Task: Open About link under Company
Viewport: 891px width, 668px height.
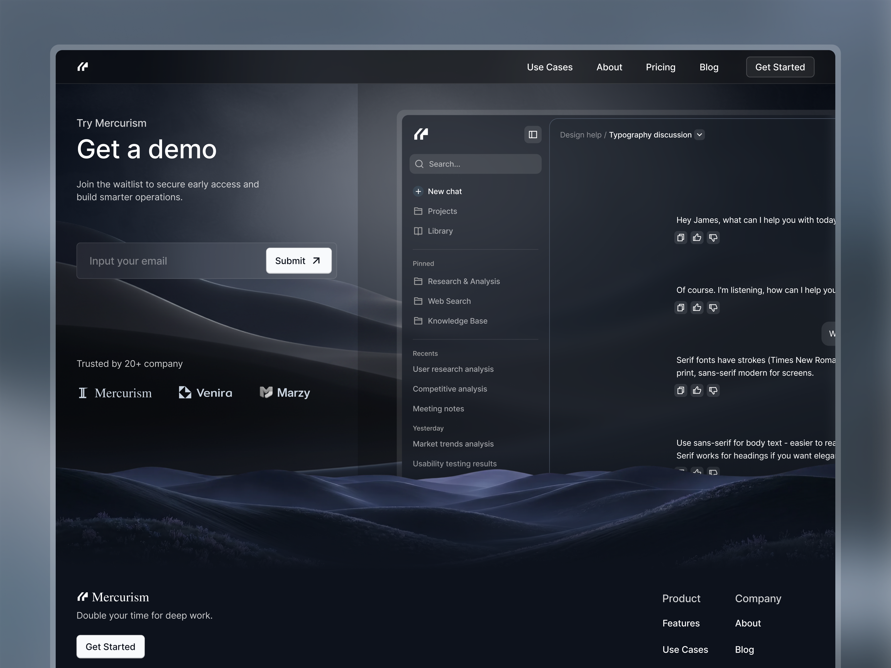Action: (748, 623)
